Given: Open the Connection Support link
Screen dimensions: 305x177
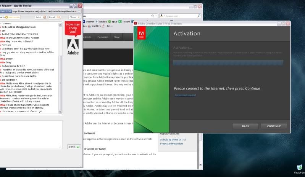Looking at the screenshot, I should coord(185,95).
